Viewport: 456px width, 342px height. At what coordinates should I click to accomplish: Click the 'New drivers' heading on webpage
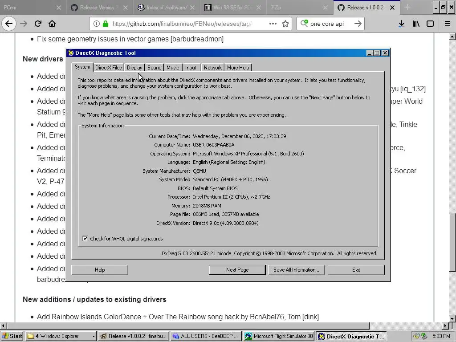(x=43, y=59)
